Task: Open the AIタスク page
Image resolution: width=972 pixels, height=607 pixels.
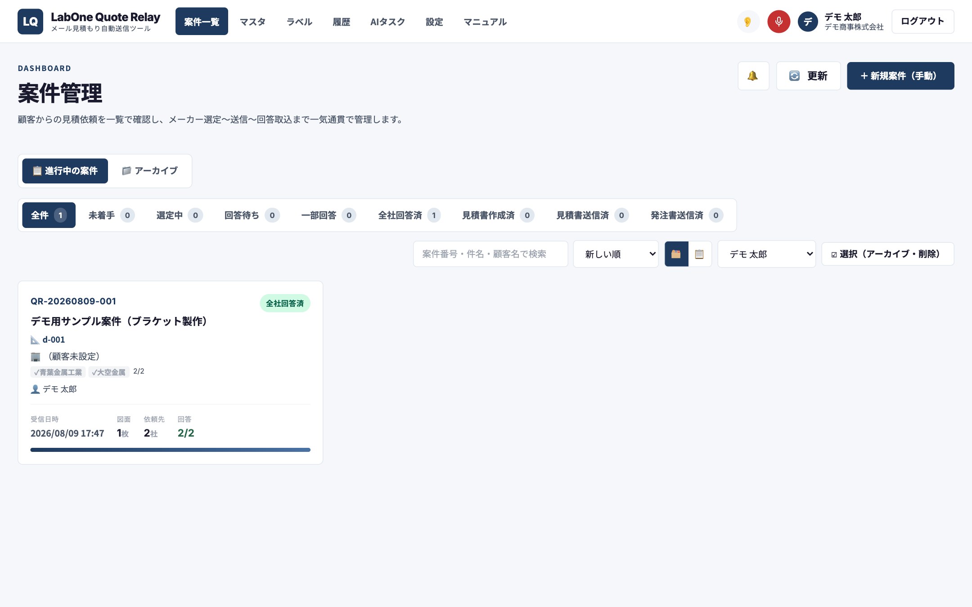Action: coord(387,21)
